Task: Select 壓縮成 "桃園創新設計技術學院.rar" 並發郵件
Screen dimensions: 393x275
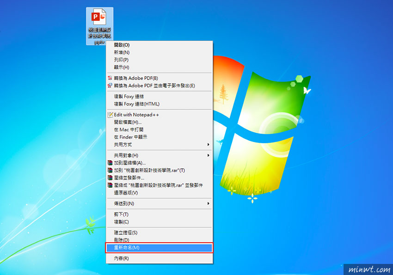Action: pos(160,185)
